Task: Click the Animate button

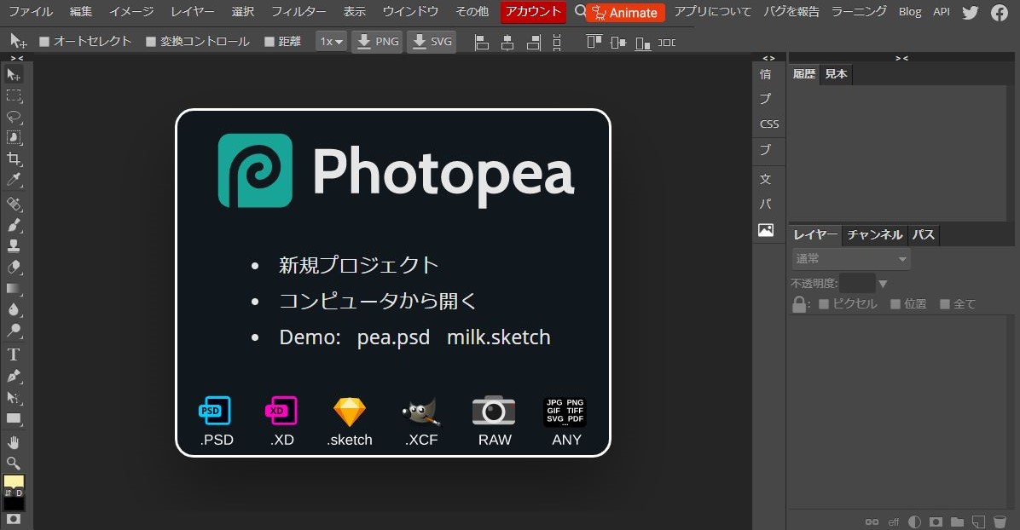Action: click(x=625, y=13)
